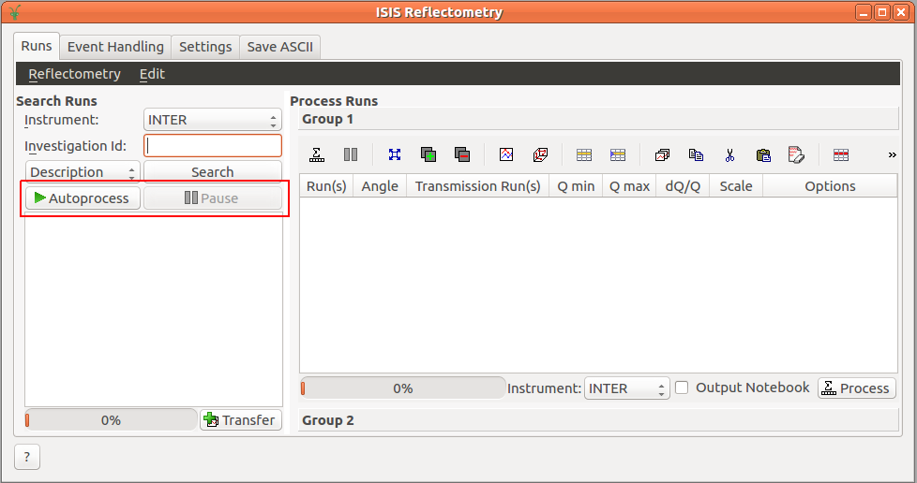
Task: Focus the Investigation Id text field
Action: [213, 146]
